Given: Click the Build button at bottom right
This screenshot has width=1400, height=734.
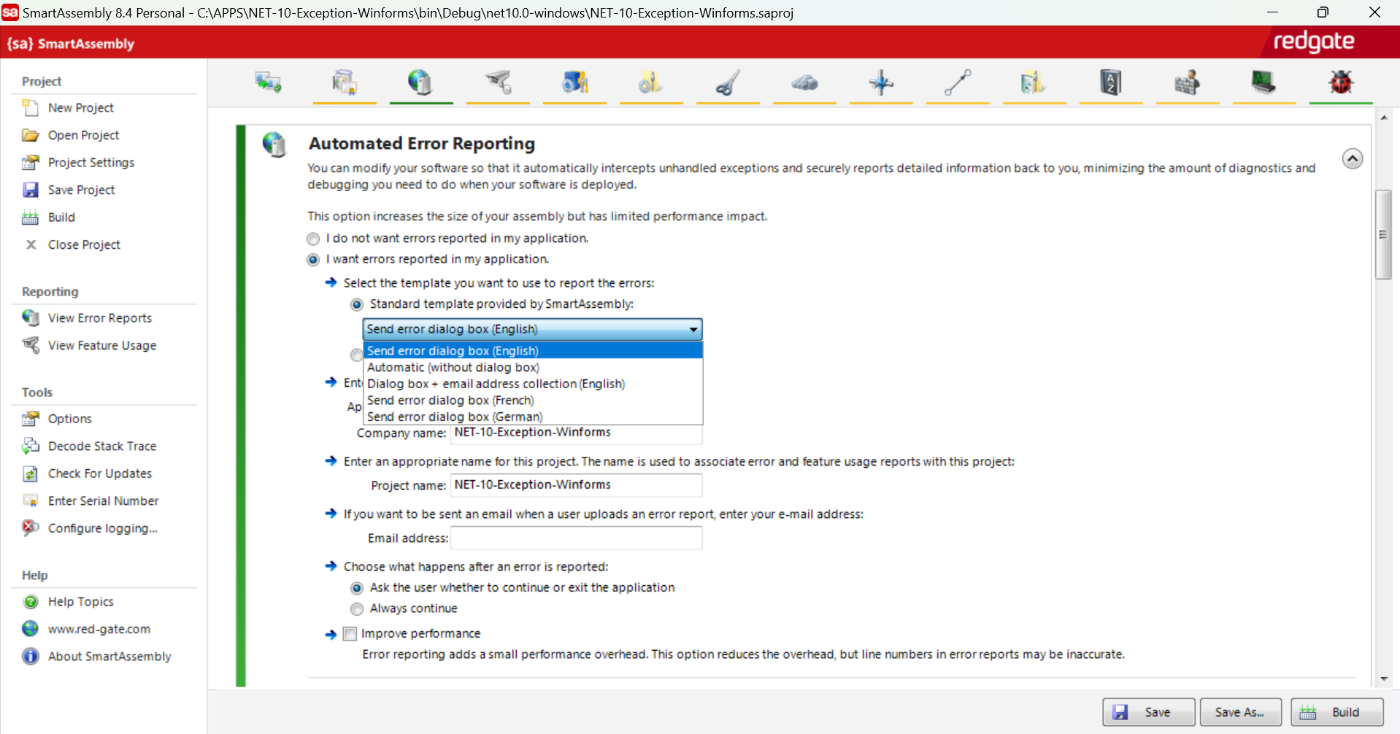Looking at the screenshot, I should click(x=1336, y=712).
